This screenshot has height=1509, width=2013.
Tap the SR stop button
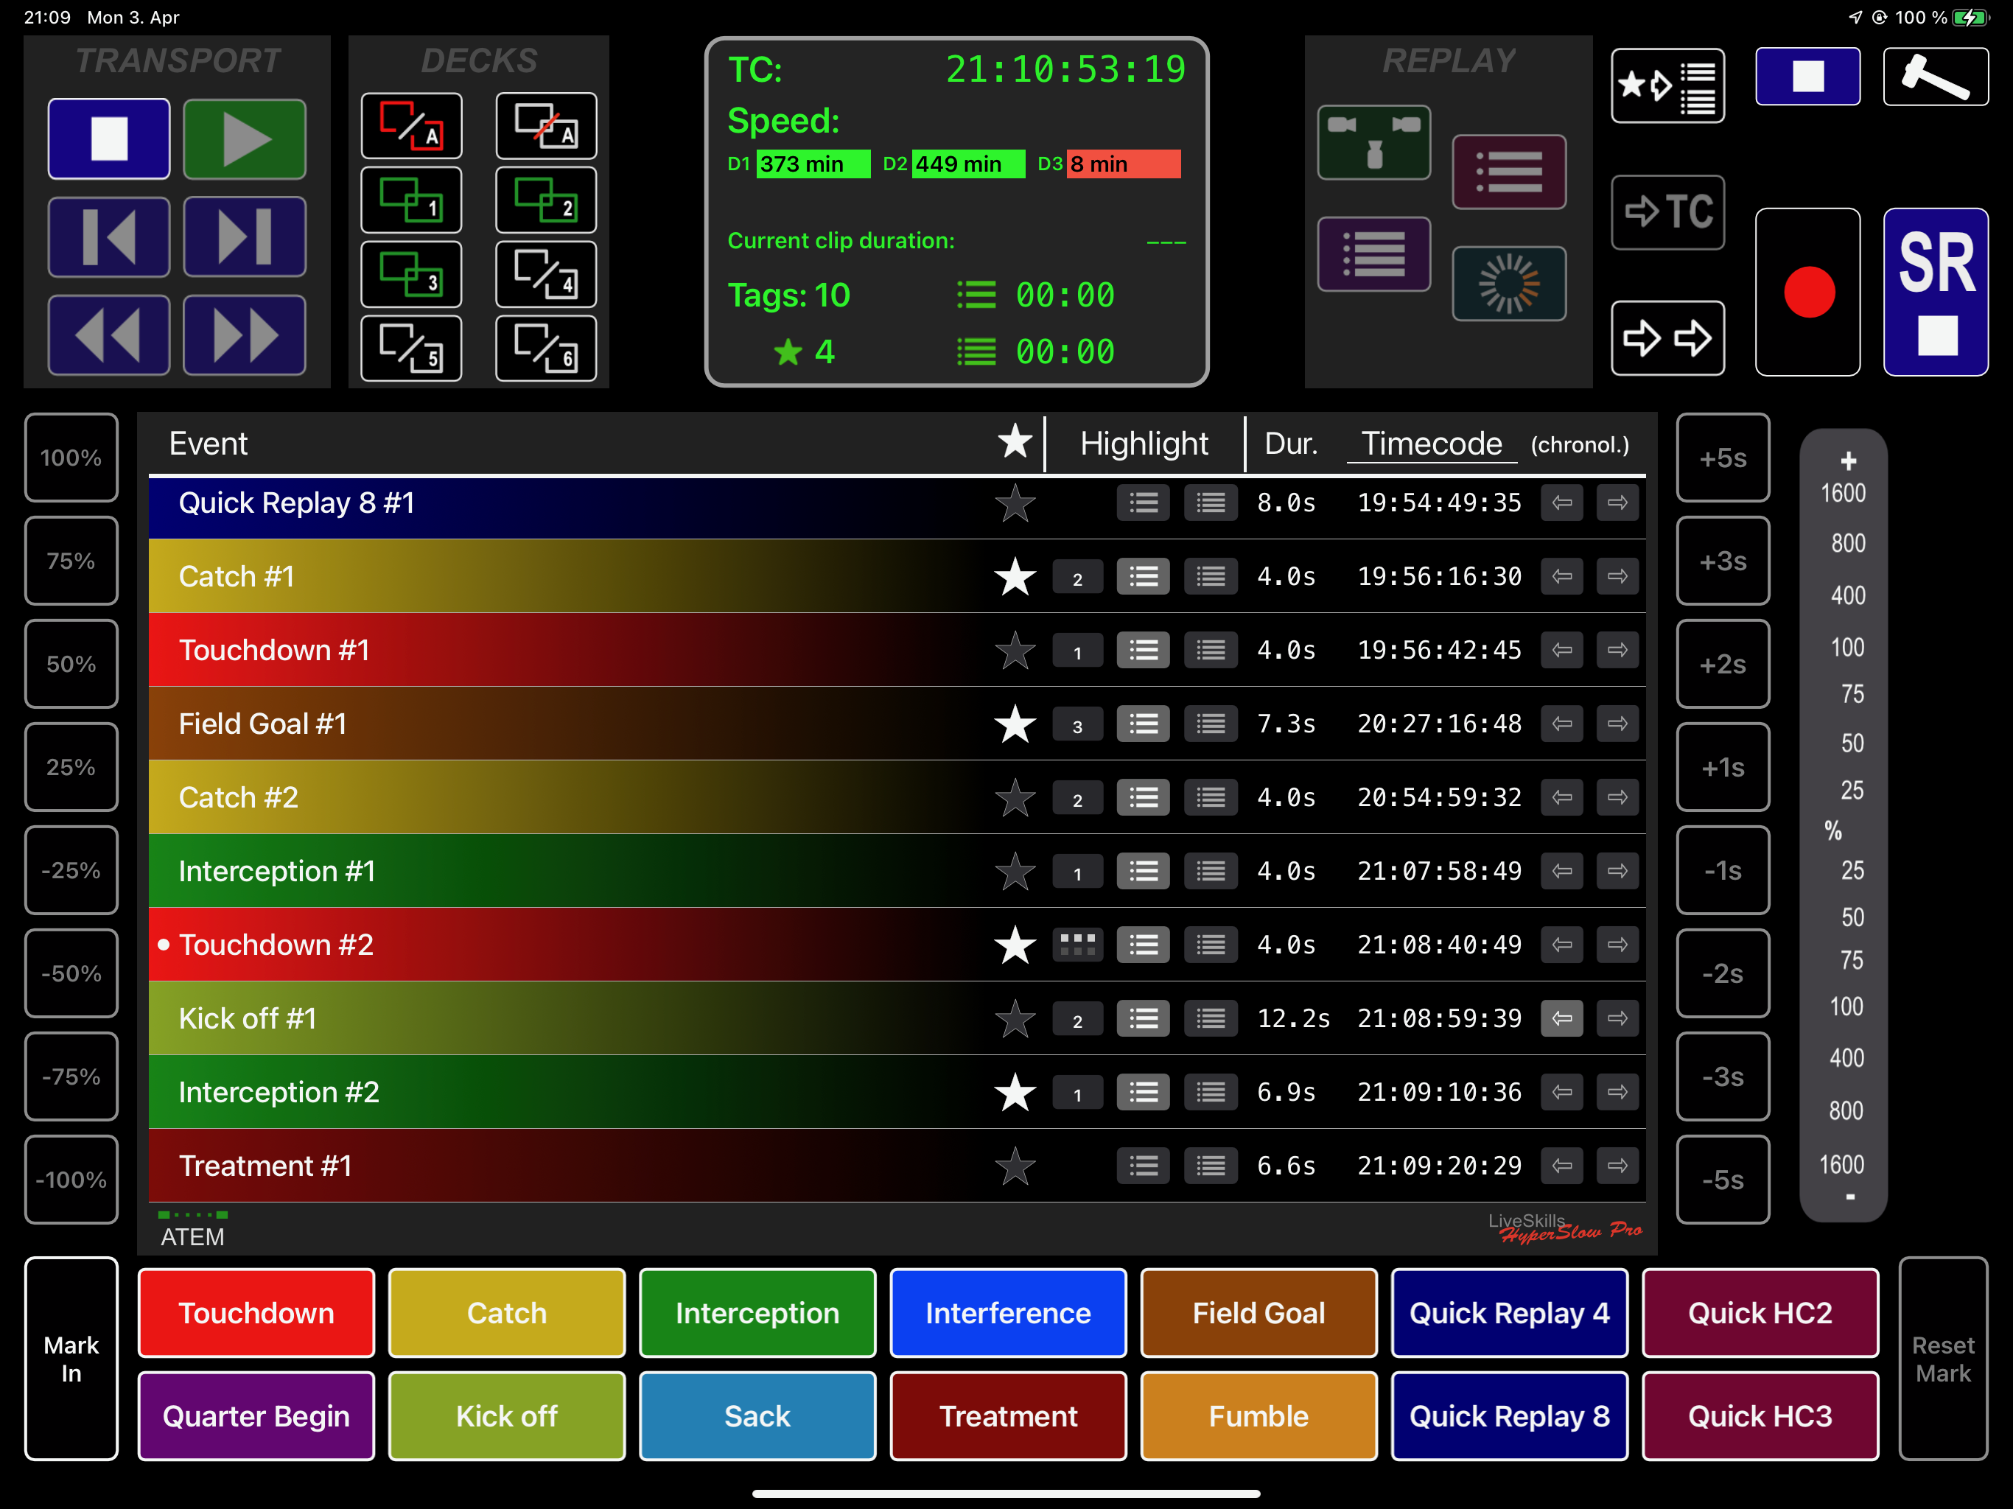coord(1936,291)
